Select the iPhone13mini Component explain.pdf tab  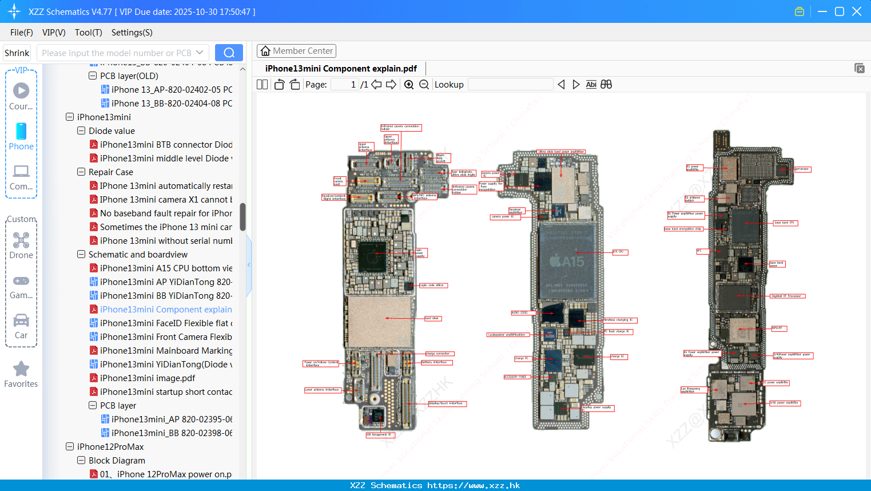341,69
